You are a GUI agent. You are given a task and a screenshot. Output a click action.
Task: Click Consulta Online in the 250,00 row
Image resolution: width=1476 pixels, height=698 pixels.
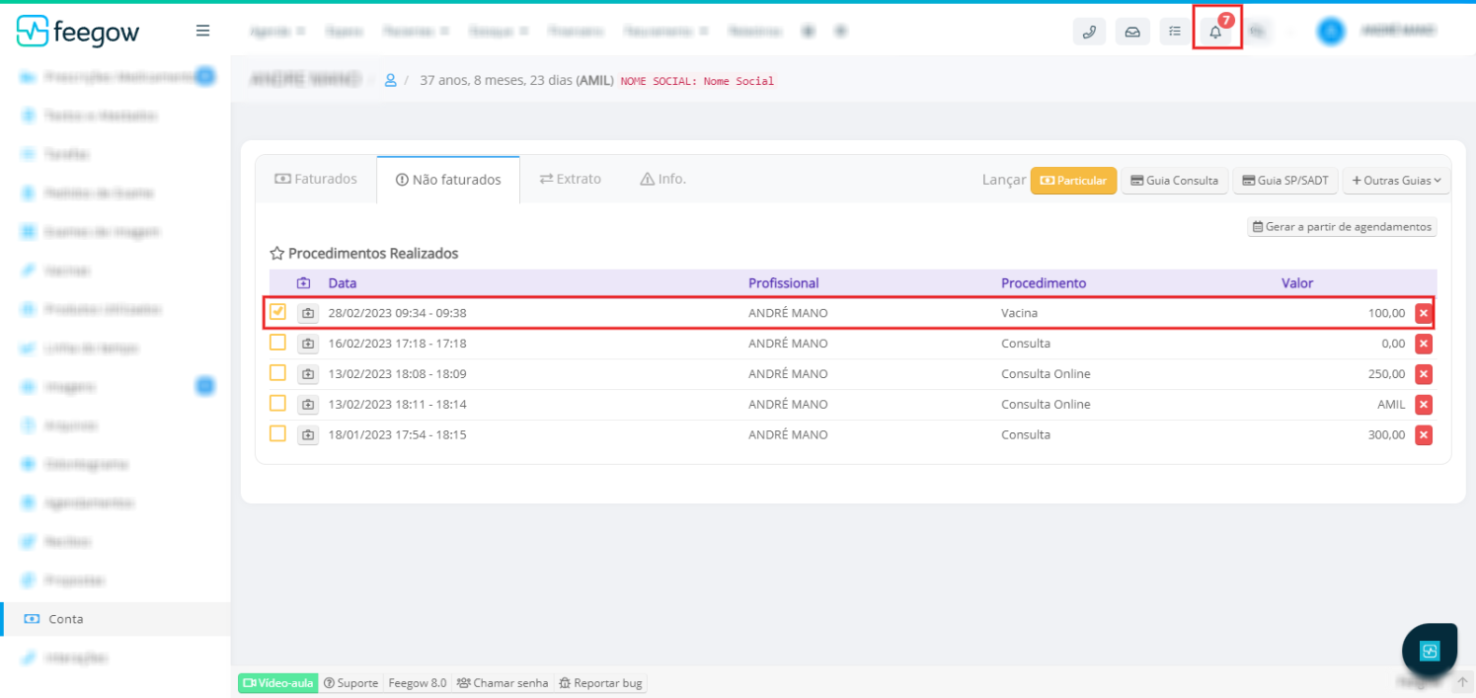pos(1046,374)
